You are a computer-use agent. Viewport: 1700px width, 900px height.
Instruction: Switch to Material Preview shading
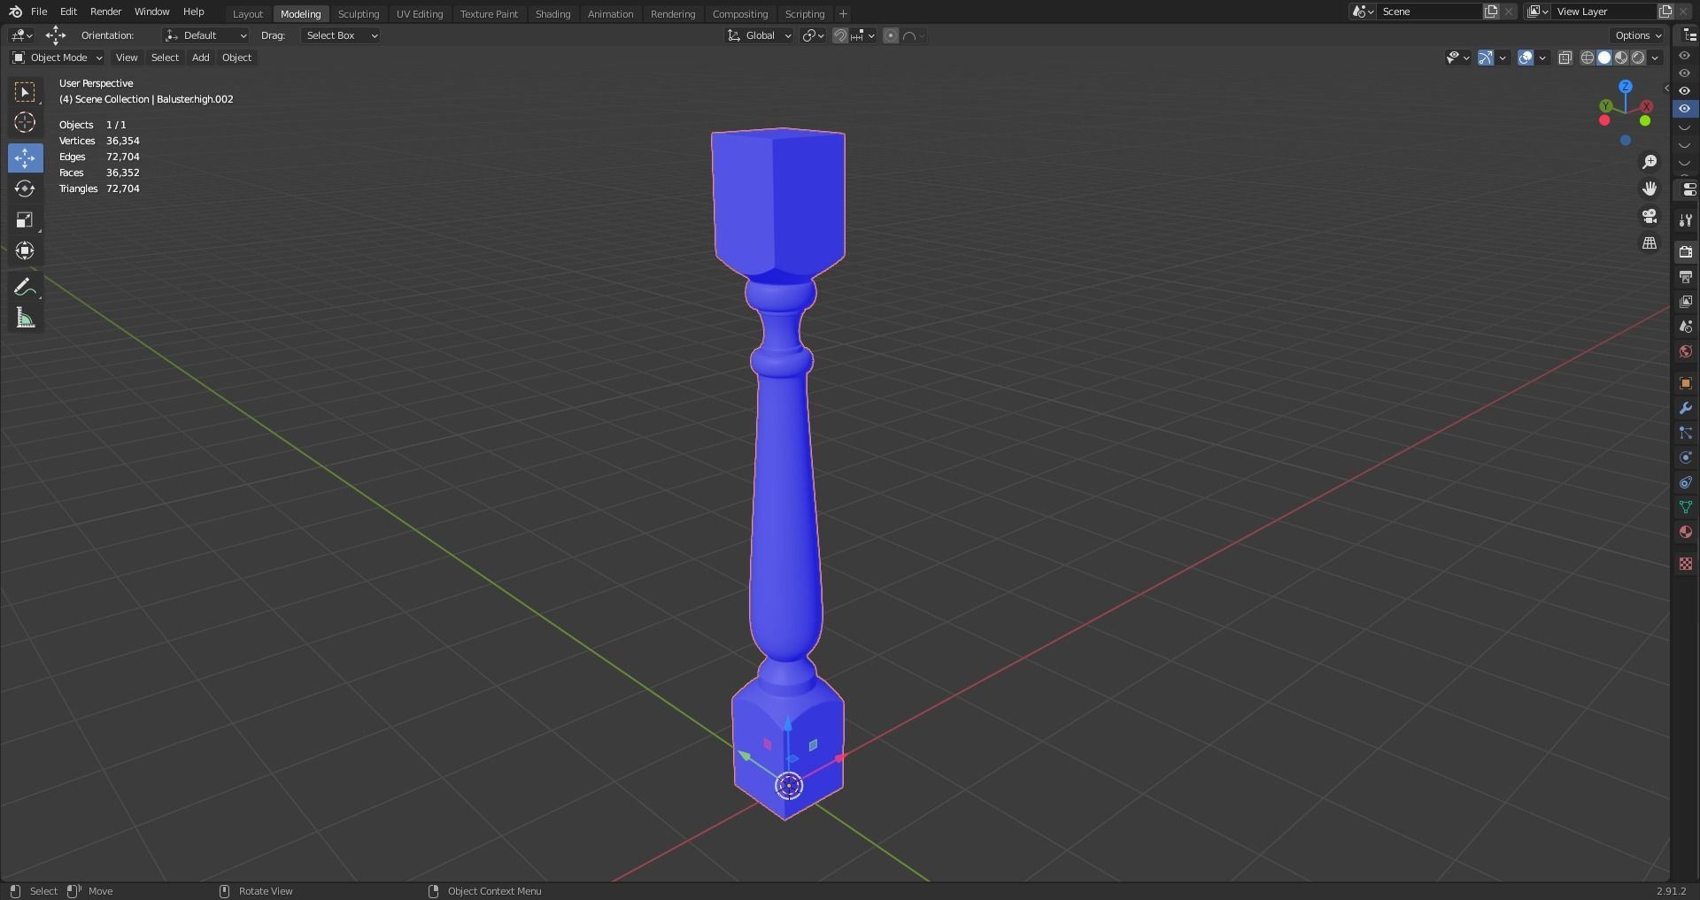click(x=1621, y=58)
